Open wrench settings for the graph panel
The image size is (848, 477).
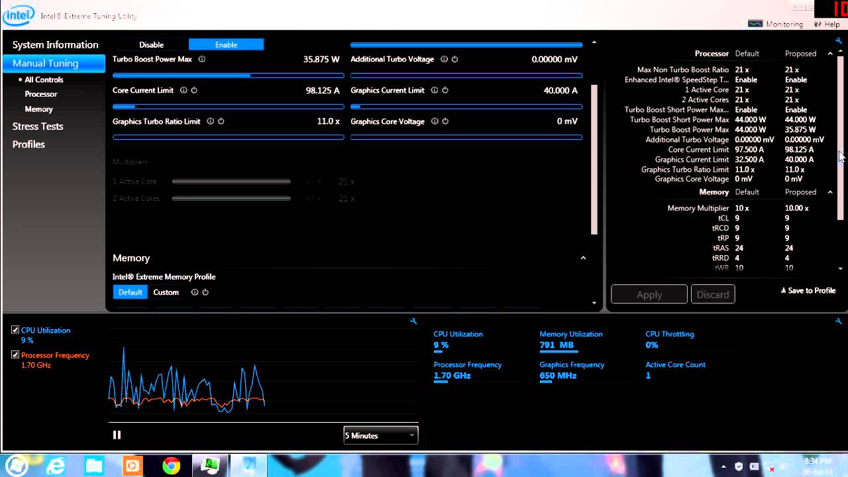coord(413,321)
